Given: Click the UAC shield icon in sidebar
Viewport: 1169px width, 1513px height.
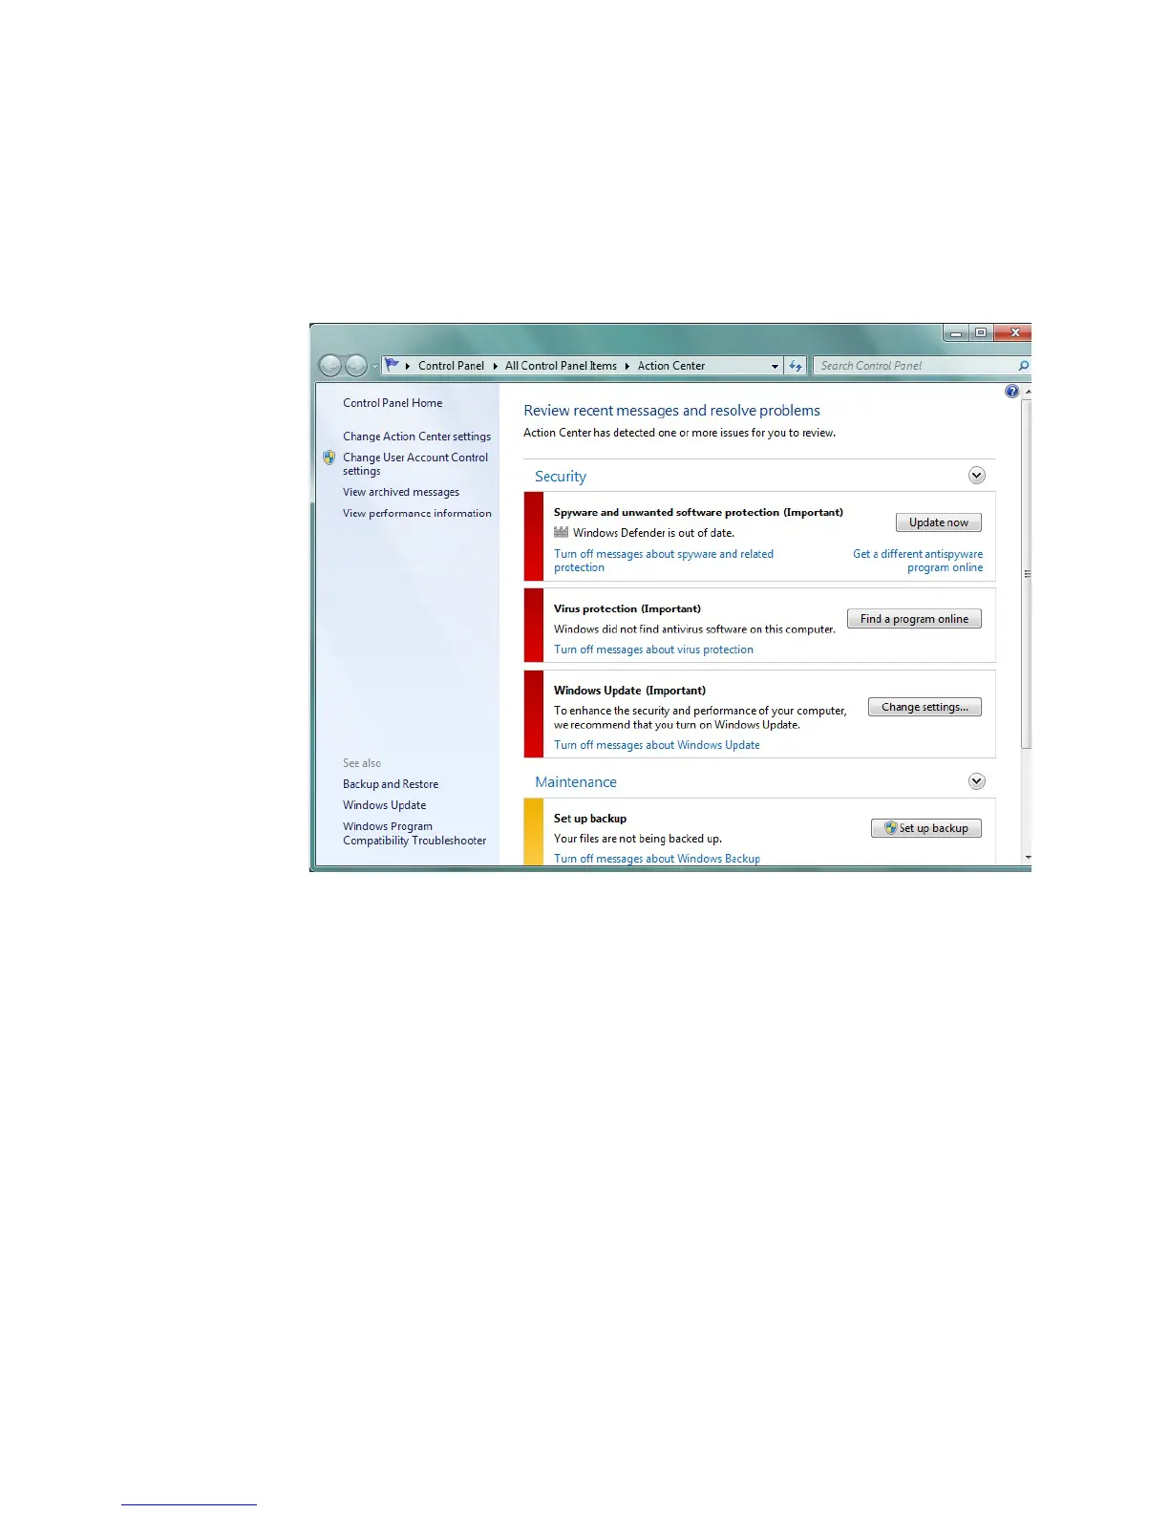Looking at the screenshot, I should coord(329,458).
